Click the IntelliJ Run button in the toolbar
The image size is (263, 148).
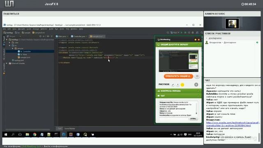click(182, 32)
